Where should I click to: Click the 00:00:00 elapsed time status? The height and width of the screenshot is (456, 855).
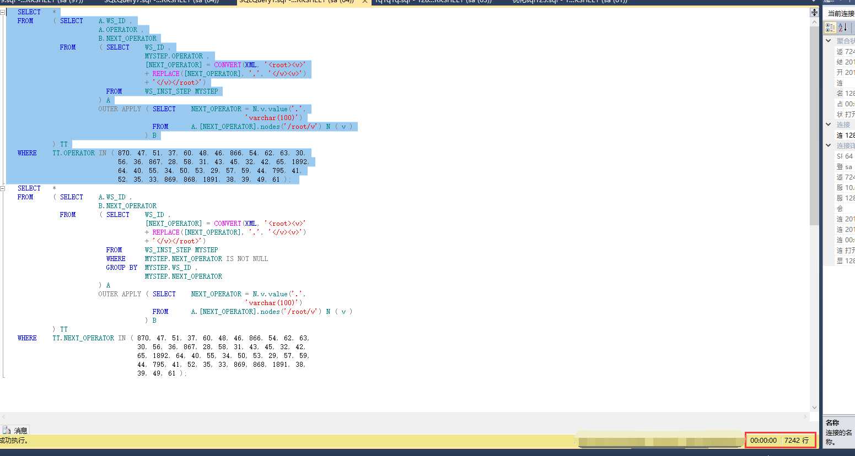[x=763, y=441]
